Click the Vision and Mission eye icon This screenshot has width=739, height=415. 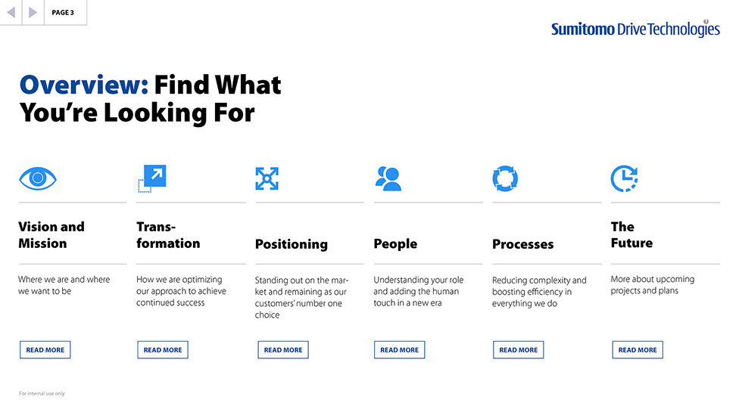pyautogui.click(x=38, y=178)
